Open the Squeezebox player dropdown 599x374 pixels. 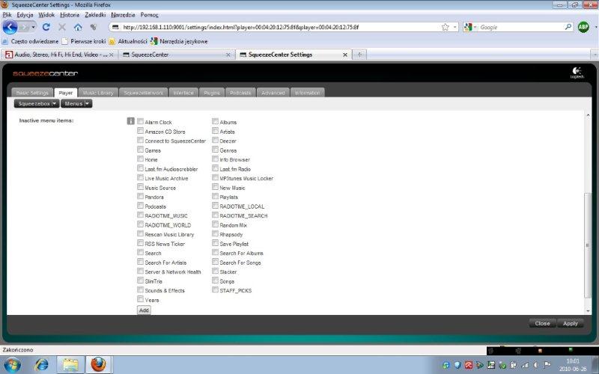(37, 103)
